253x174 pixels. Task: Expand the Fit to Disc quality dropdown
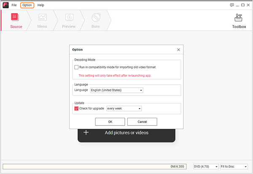click(x=234, y=166)
